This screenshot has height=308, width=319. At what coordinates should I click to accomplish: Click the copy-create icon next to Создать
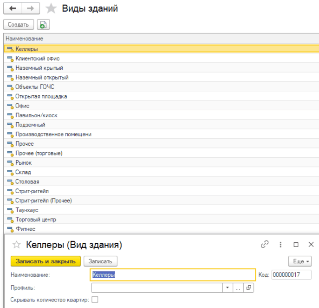43,25
